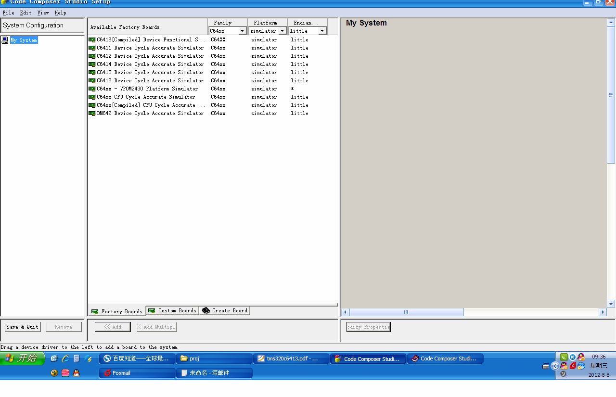Launch Internet Explorer from quick launch
Screen dimensions: 616x397
click(65, 359)
